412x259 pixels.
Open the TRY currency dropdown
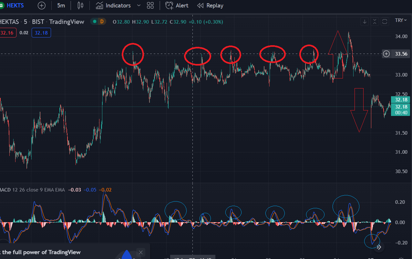(401, 20)
